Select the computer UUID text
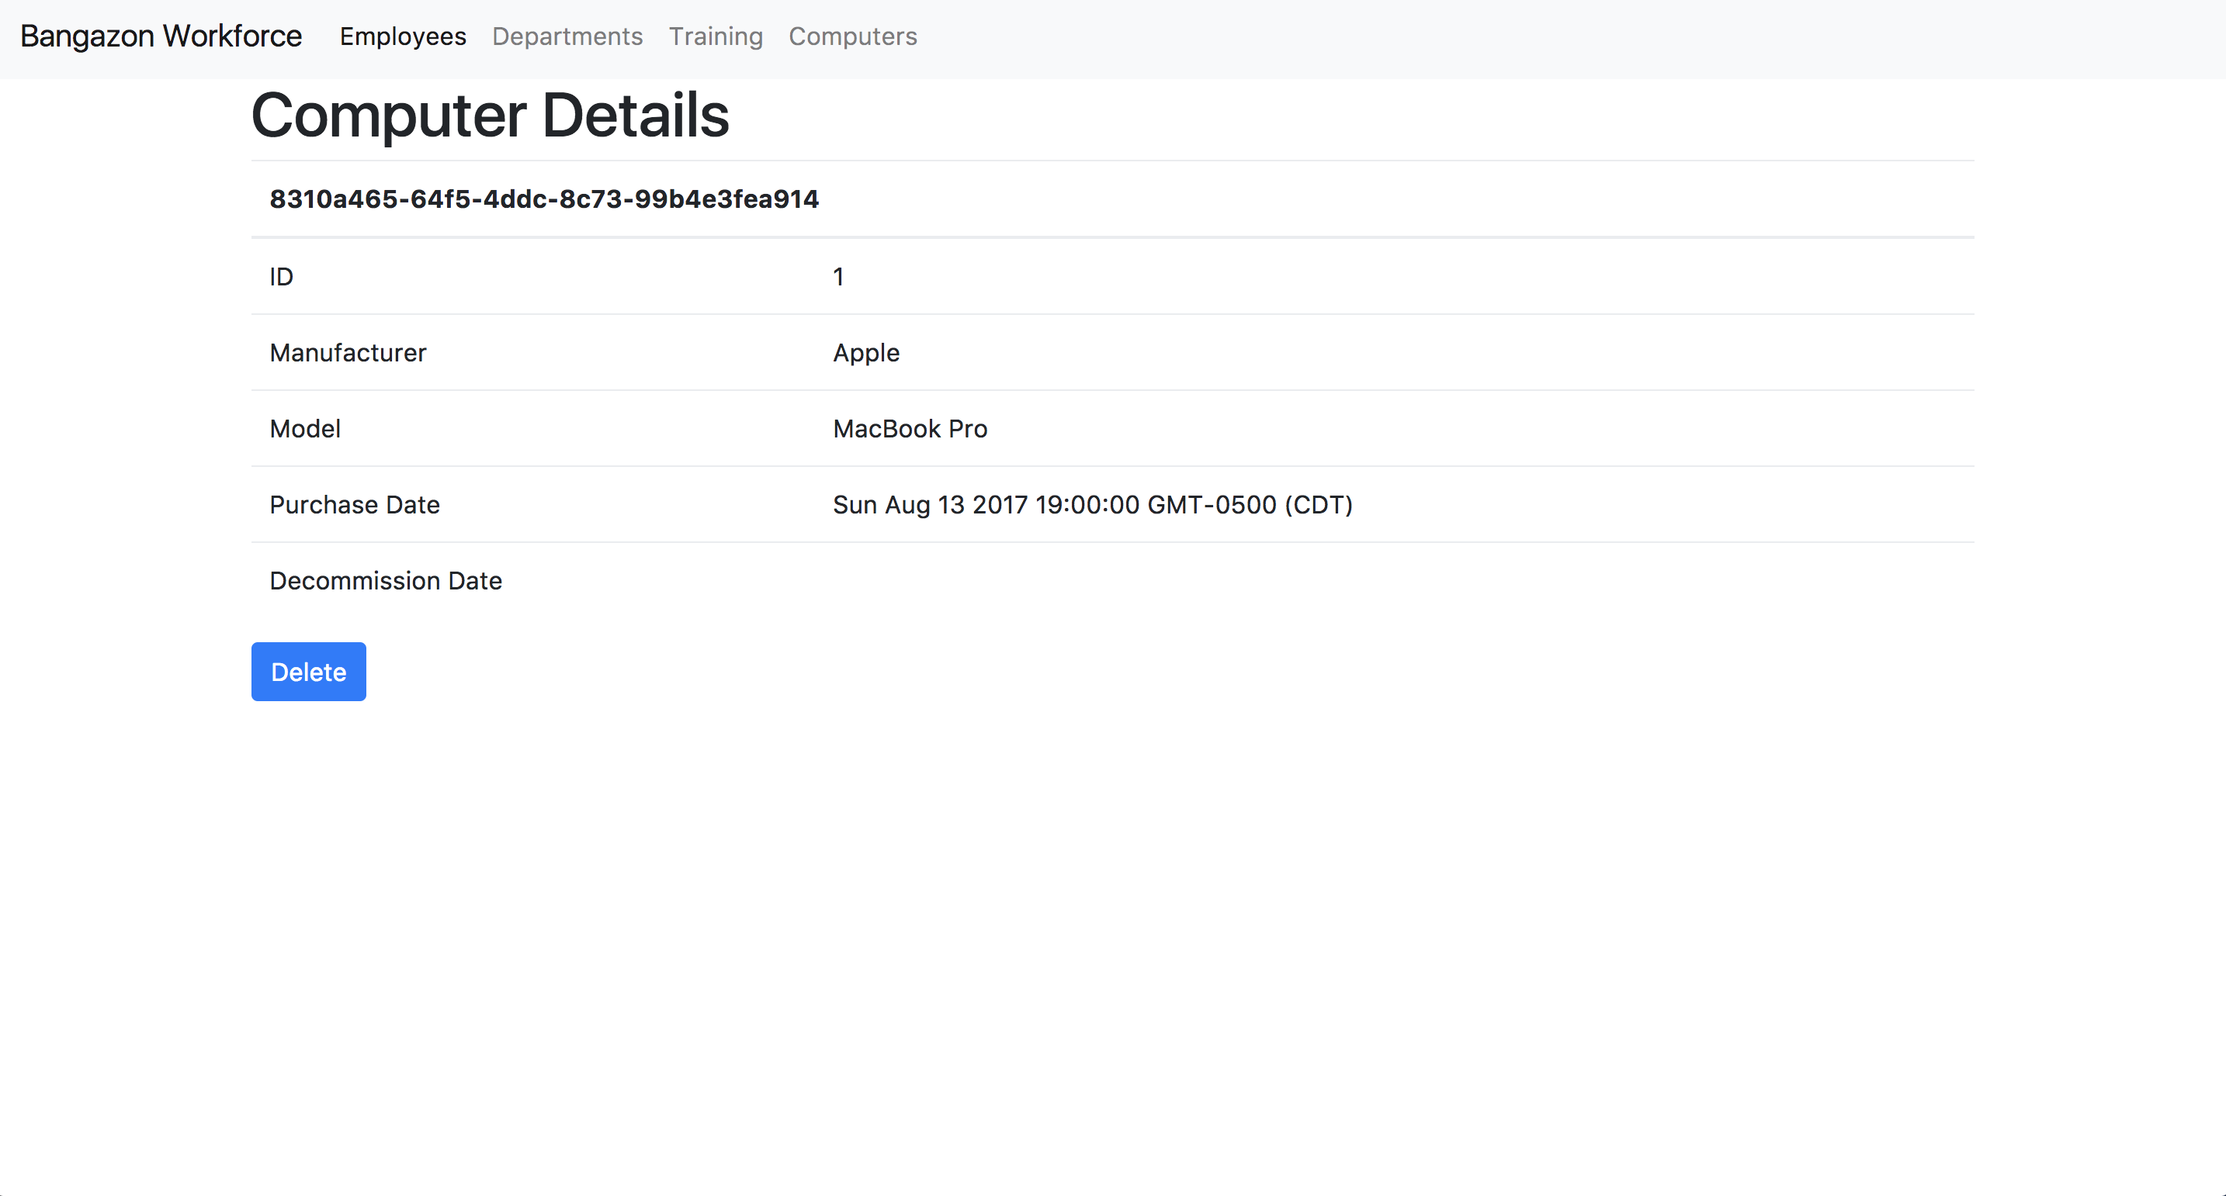The width and height of the screenshot is (2226, 1196). pos(543,199)
